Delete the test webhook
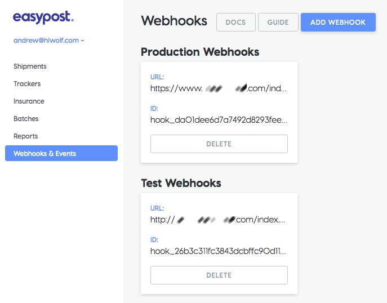The width and height of the screenshot is (387, 303). tap(219, 275)
